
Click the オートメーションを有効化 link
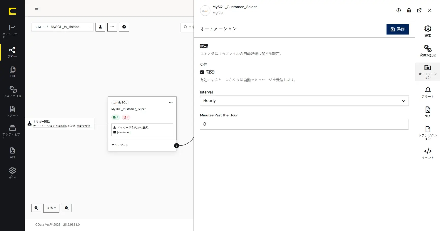(50, 126)
